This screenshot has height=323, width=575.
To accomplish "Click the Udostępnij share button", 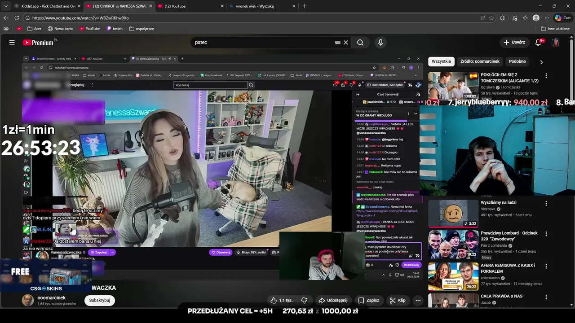I will click(x=333, y=301).
